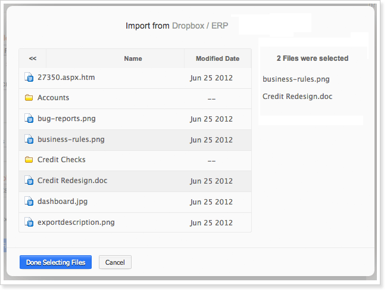Select dashboard.jpg file name
This screenshot has width=387, height=291.
[63, 202]
